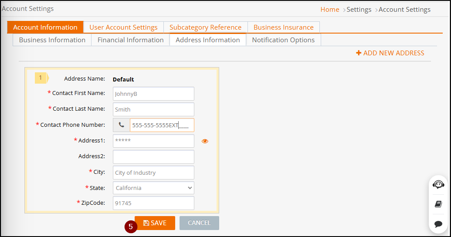Switch to User Account Settings tab
Viewport: 451px width, 237px height.
pyautogui.click(x=123, y=27)
